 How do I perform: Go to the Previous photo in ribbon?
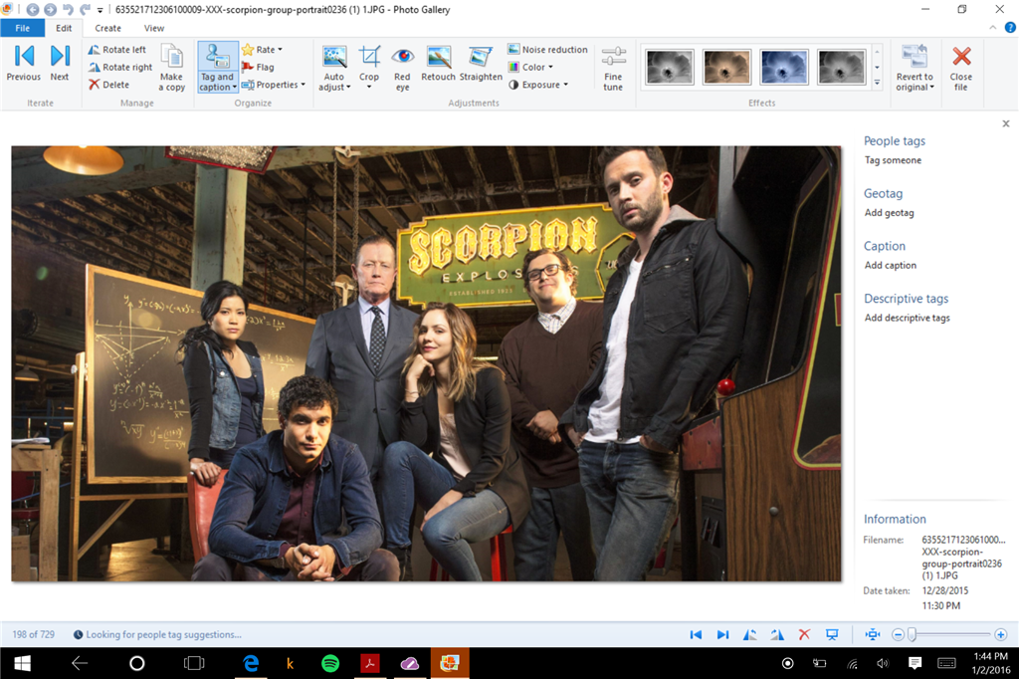click(24, 63)
